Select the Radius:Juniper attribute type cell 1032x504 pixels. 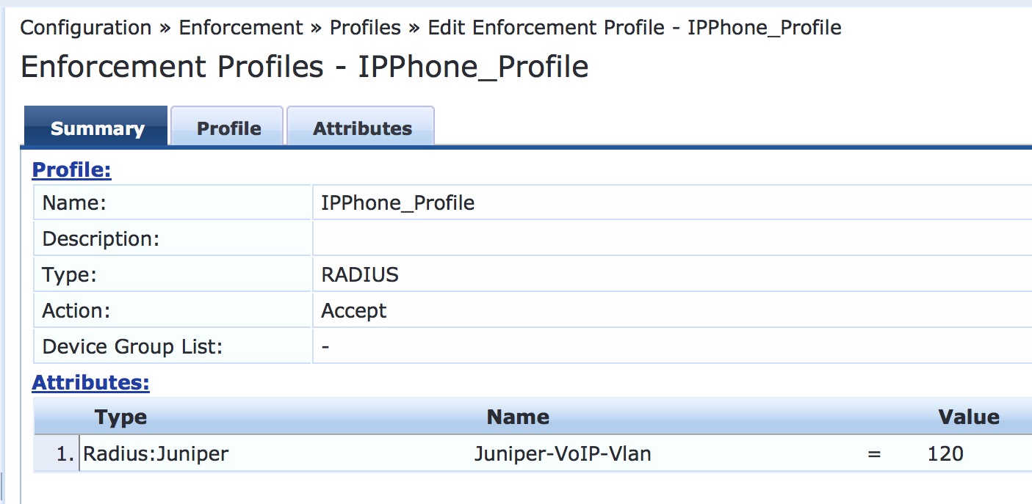coord(156,453)
